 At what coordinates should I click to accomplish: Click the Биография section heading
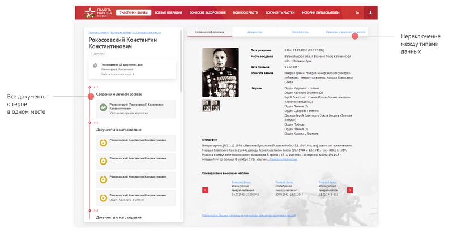(210, 140)
